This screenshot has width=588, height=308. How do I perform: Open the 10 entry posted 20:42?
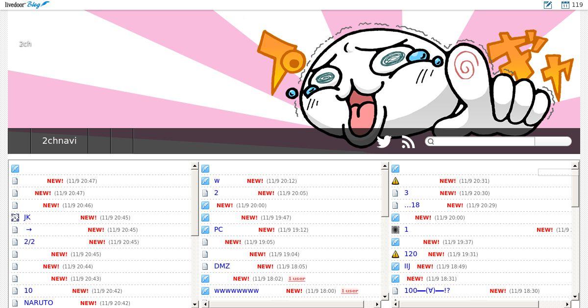(28, 291)
